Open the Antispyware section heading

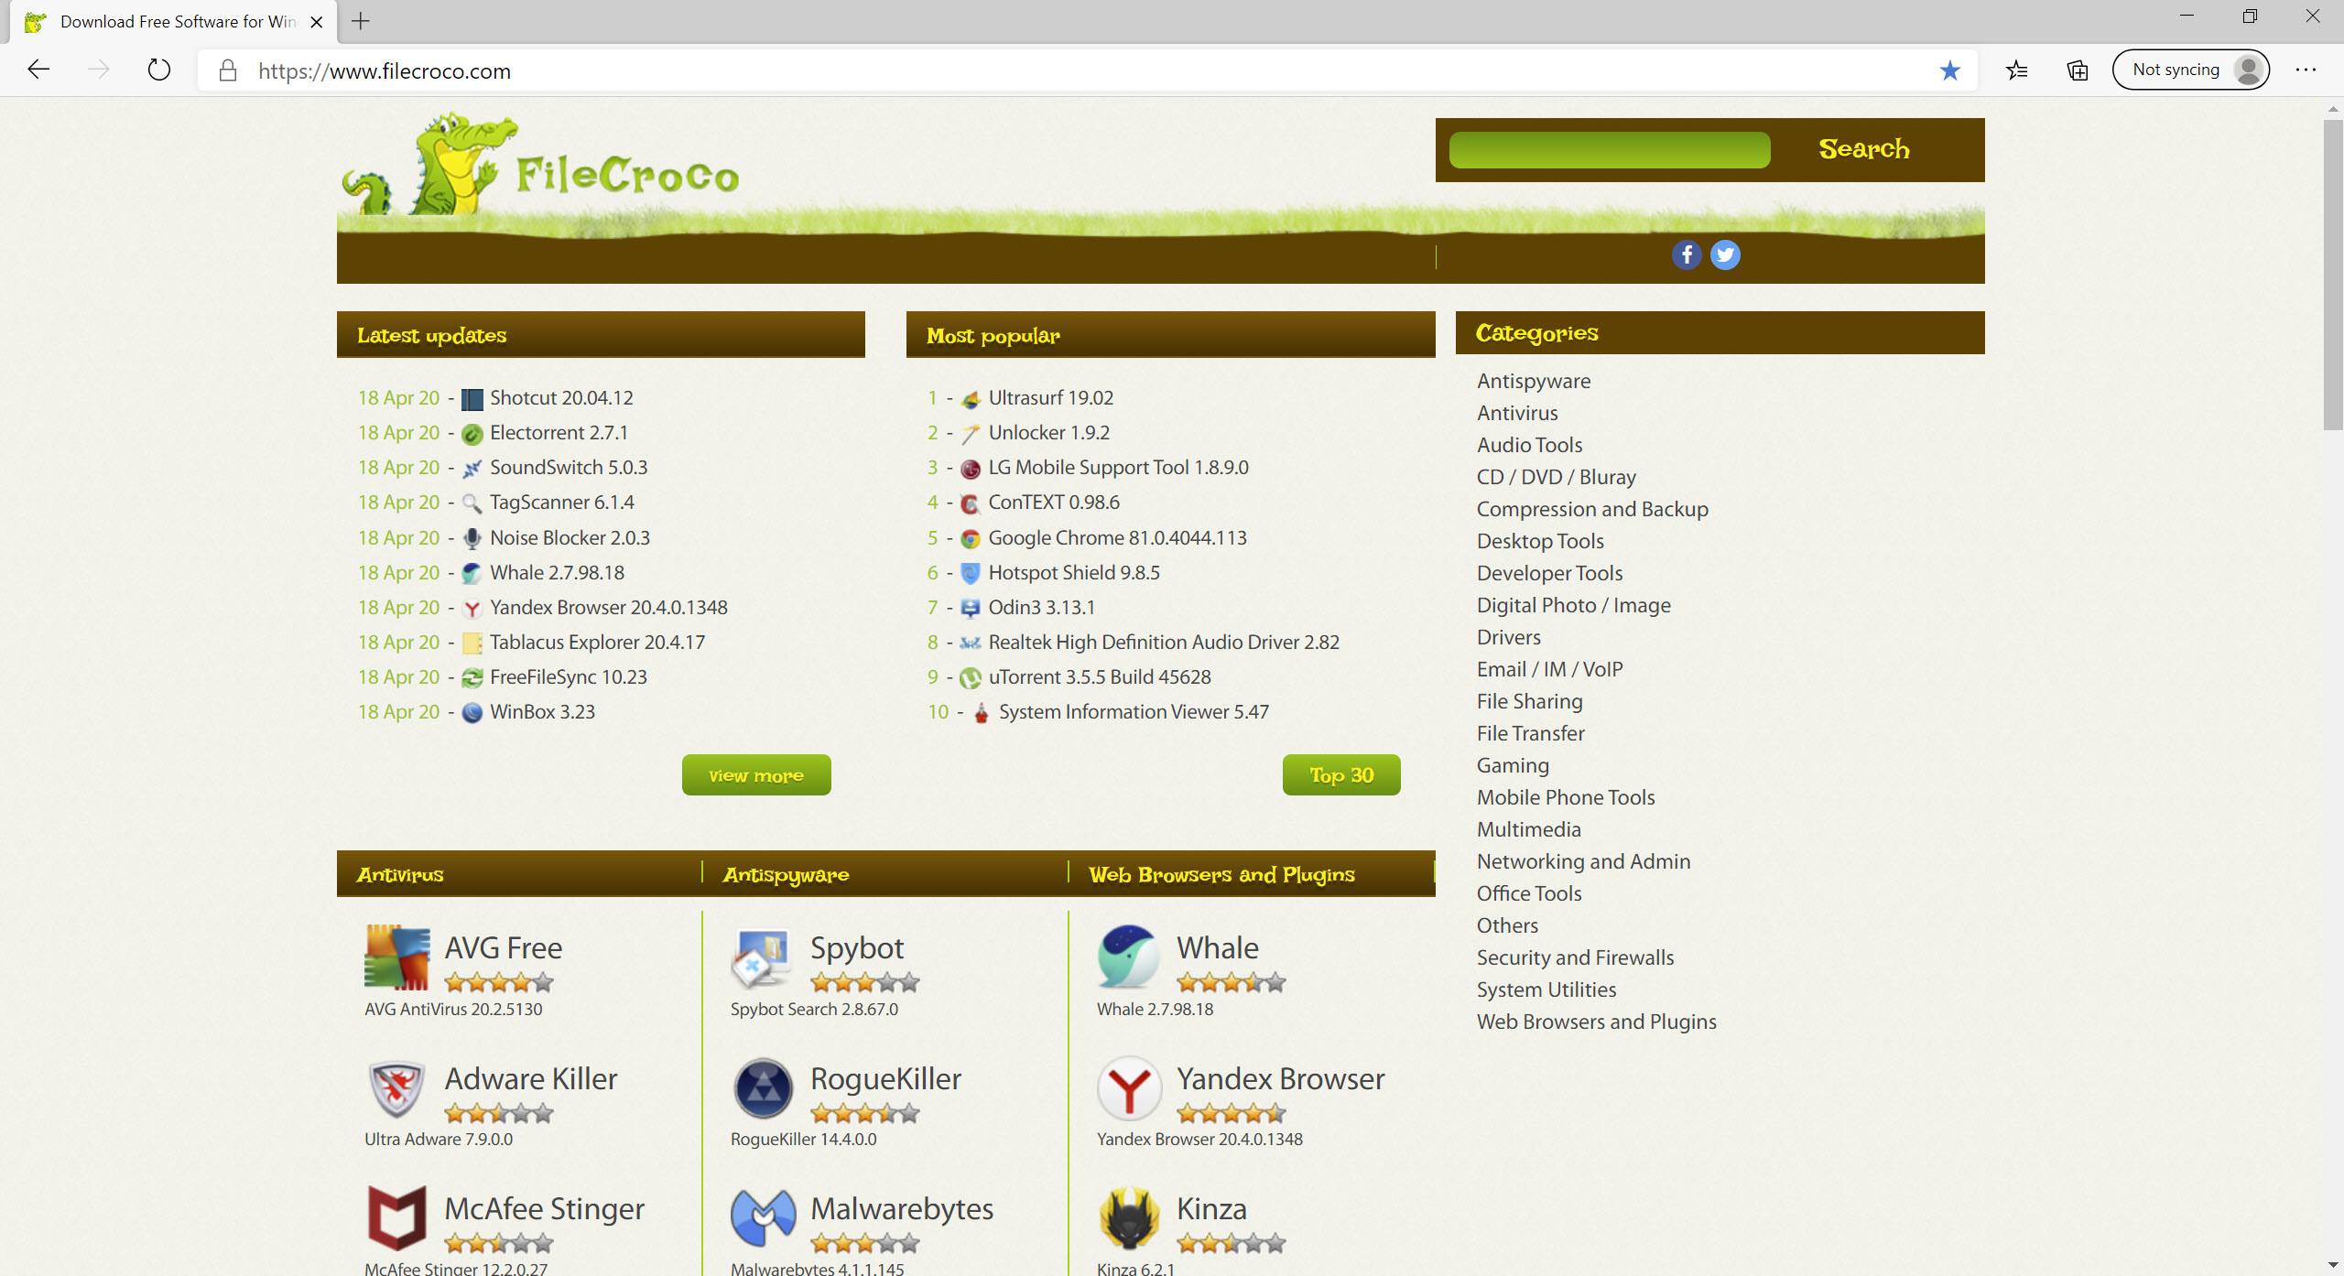click(786, 875)
